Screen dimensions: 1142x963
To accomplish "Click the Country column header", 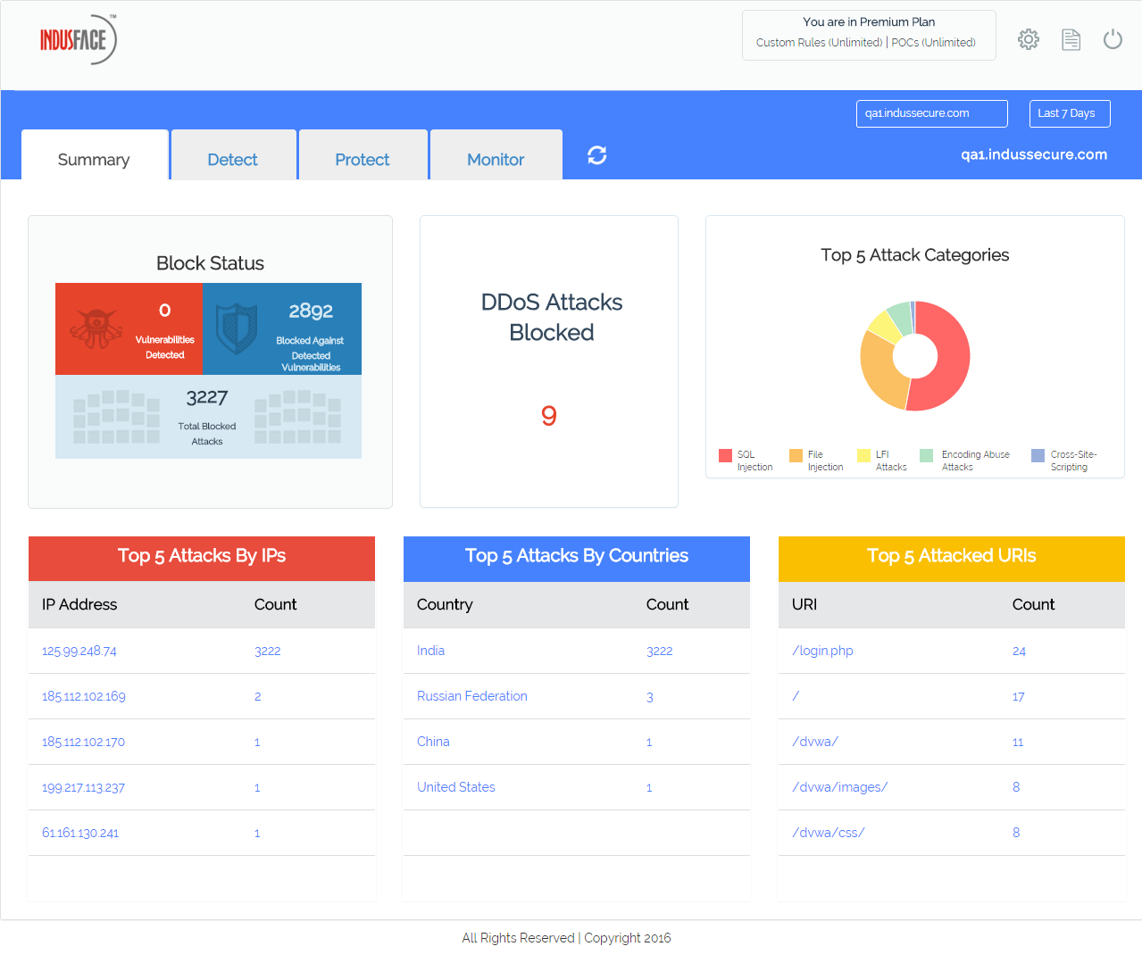I will [x=445, y=604].
